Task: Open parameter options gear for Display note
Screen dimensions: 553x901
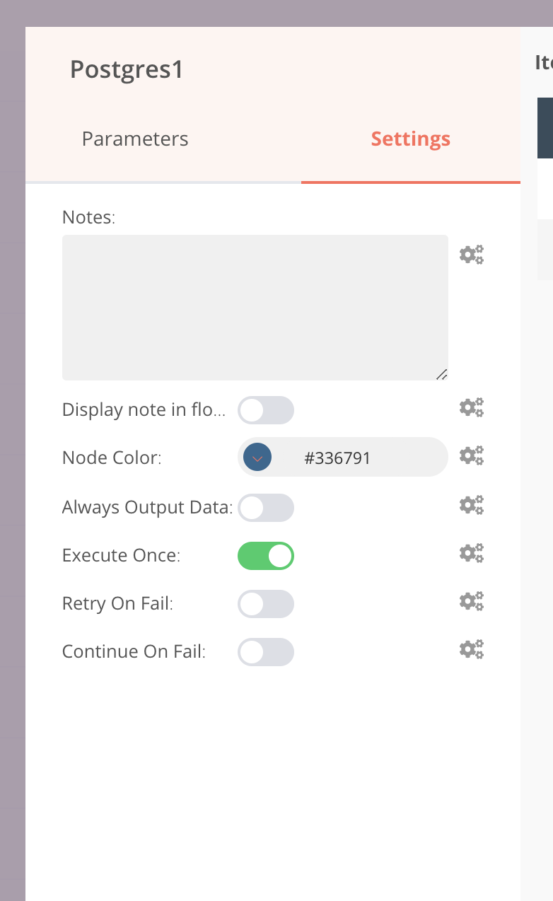Action: coord(471,407)
